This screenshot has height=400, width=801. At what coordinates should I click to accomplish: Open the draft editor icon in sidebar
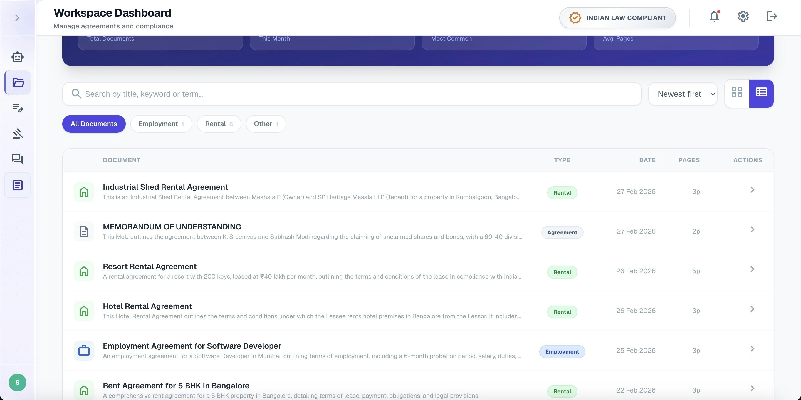coord(18,108)
